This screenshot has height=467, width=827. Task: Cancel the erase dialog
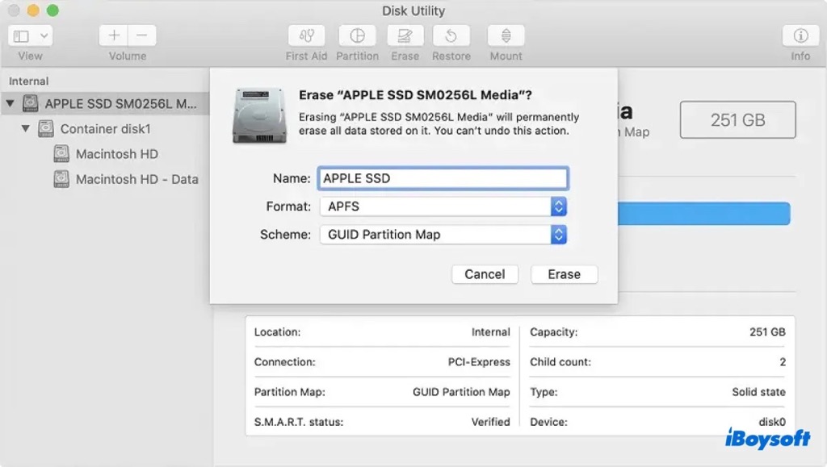click(x=485, y=274)
